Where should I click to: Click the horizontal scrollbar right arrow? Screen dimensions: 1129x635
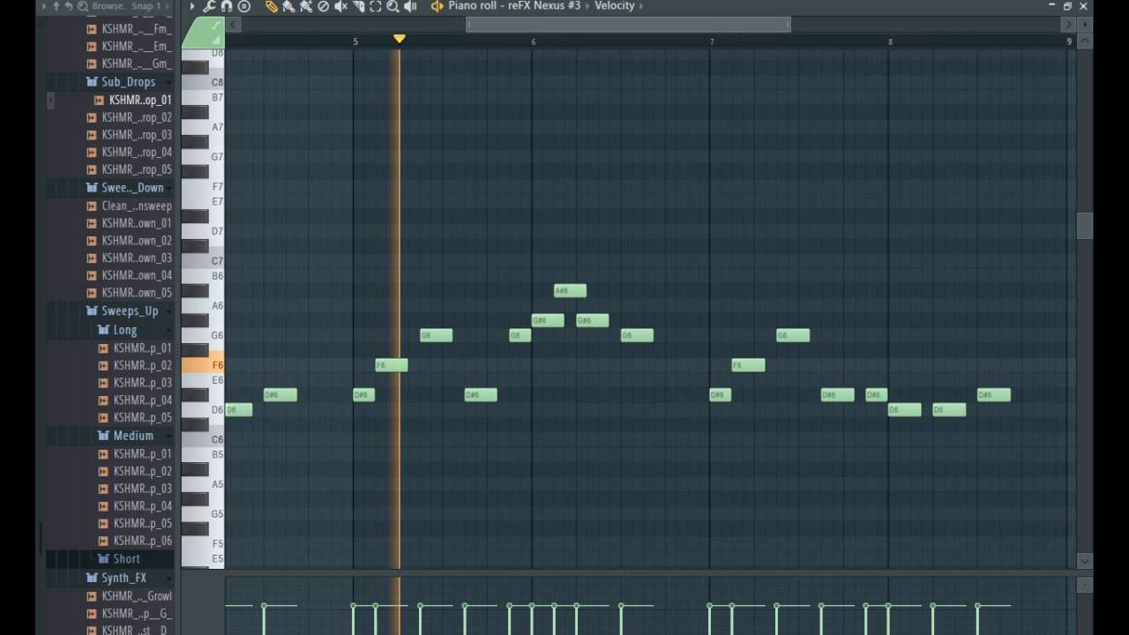1068,25
